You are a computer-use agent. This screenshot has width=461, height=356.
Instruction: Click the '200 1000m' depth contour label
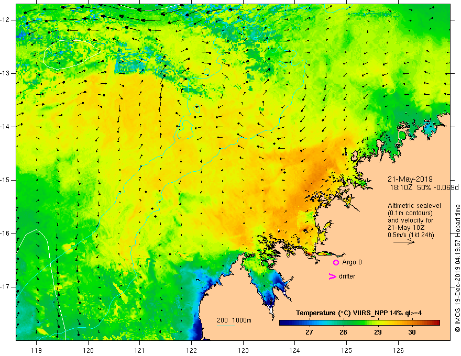point(234,320)
